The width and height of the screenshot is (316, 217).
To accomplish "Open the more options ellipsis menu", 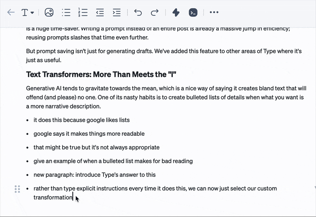I will click(214, 12).
